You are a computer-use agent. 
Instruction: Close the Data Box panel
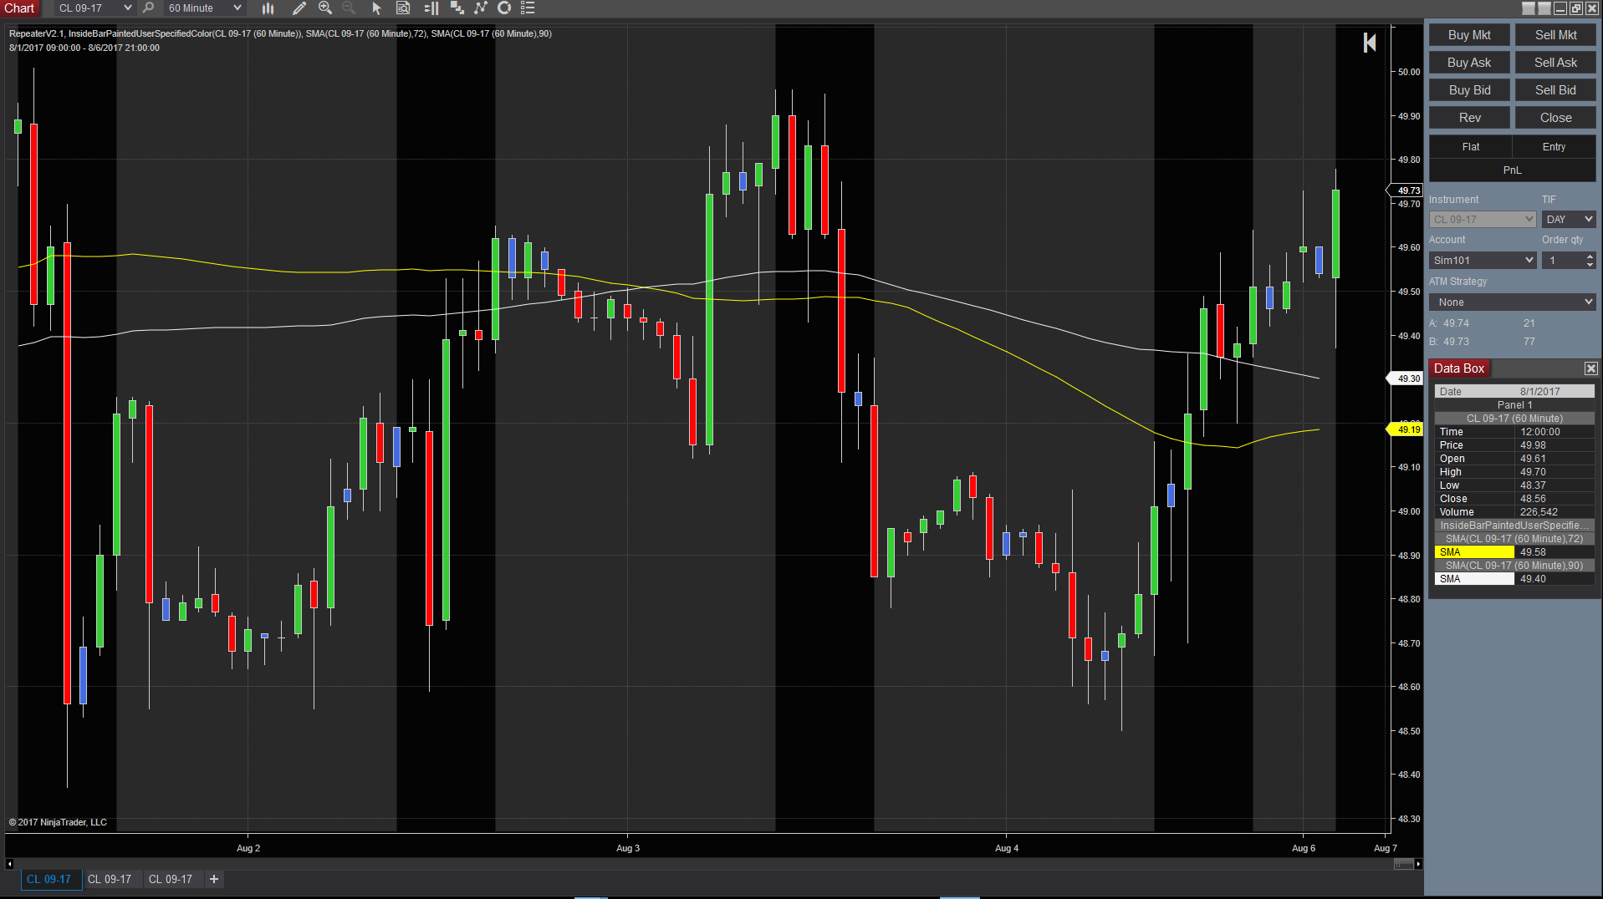(1590, 368)
